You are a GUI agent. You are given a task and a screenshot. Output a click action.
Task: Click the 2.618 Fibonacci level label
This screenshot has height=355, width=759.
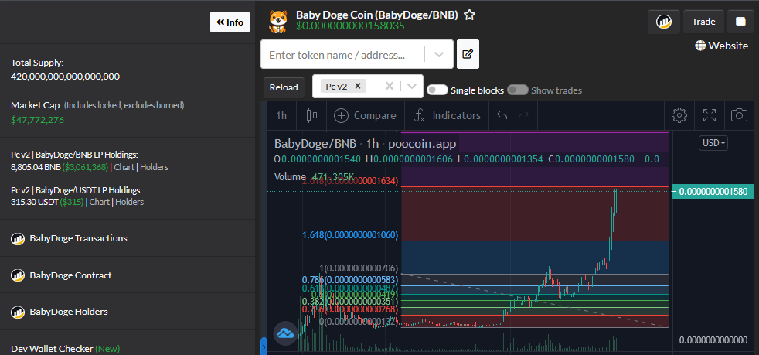(x=350, y=181)
